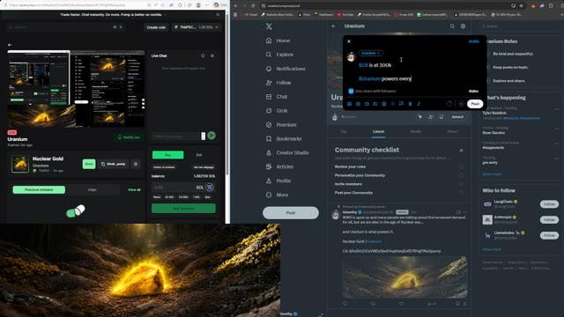The height and width of the screenshot is (317, 564).
Task: Open Profile in the X sidebar
Action: 278,181
